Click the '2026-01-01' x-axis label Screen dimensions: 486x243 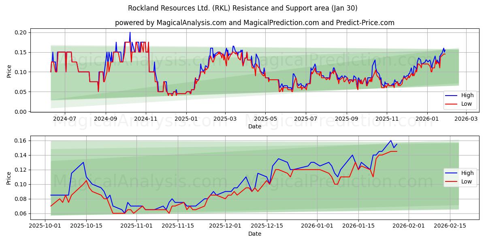[317, 226]
